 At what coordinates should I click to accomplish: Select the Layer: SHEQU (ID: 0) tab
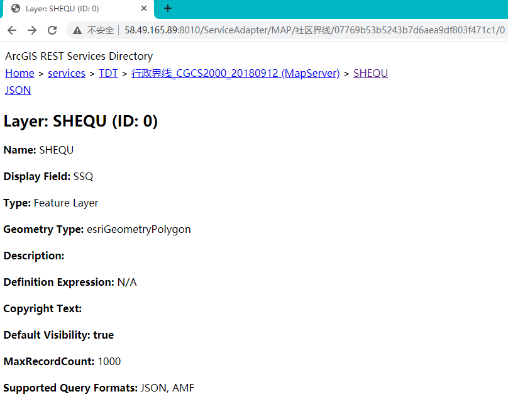coord(78,9)
